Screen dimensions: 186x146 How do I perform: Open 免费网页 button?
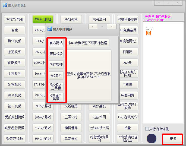[x=129, y=95]
